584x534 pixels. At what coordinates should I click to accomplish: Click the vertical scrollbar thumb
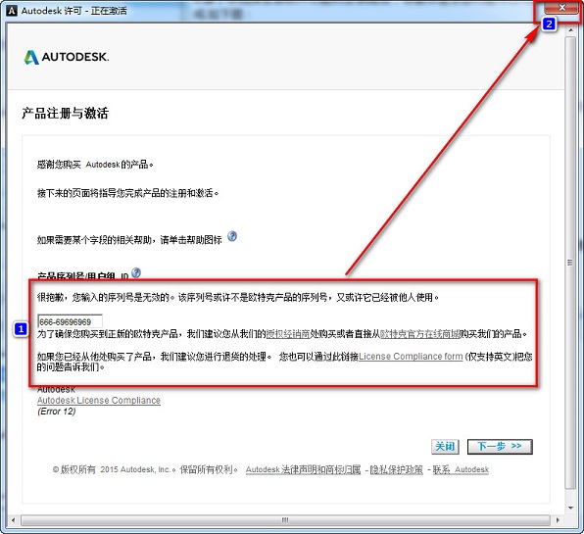[570, 263]
